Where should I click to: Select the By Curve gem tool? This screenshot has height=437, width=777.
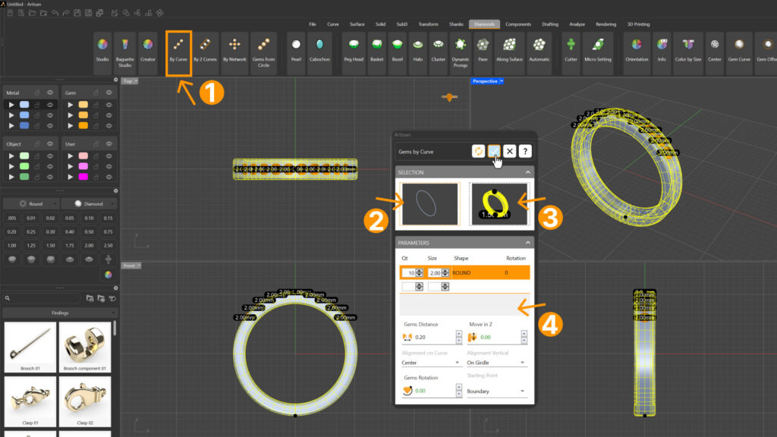click(x=178, y=50)
